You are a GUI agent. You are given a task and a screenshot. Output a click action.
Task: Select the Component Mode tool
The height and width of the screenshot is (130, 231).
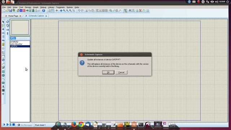coord(3,26)
